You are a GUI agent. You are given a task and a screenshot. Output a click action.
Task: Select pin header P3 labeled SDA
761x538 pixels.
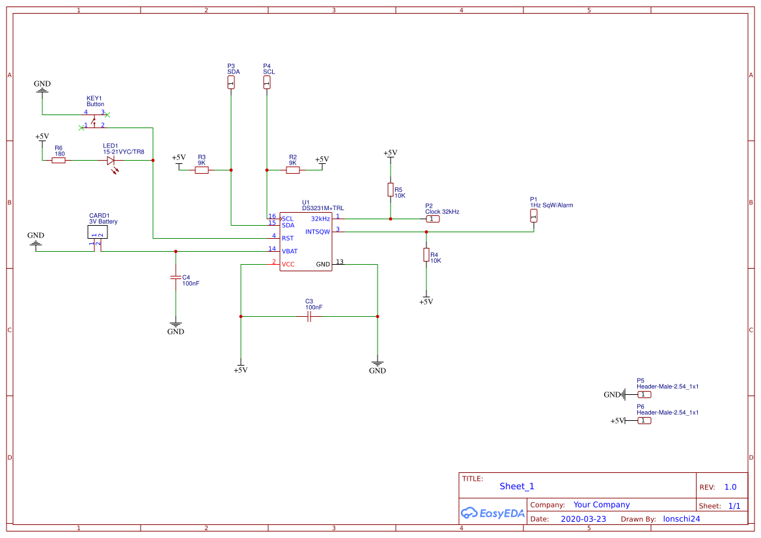231,81
